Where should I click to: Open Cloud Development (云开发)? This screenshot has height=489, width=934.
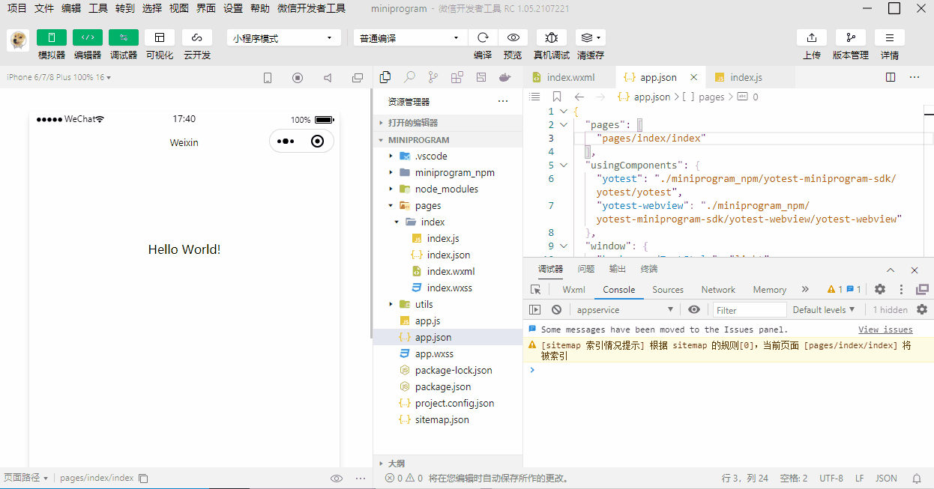[x=197, y=37]
